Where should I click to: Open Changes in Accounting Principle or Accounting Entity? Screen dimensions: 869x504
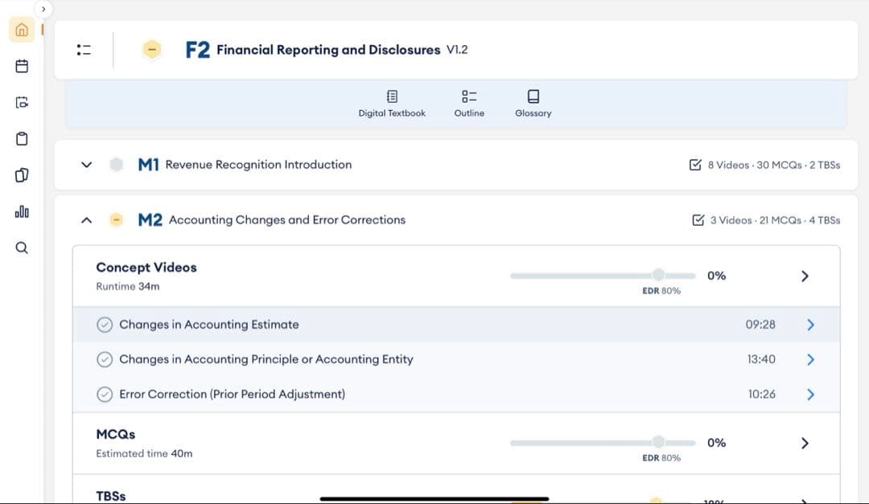click(x=810, y=359)
